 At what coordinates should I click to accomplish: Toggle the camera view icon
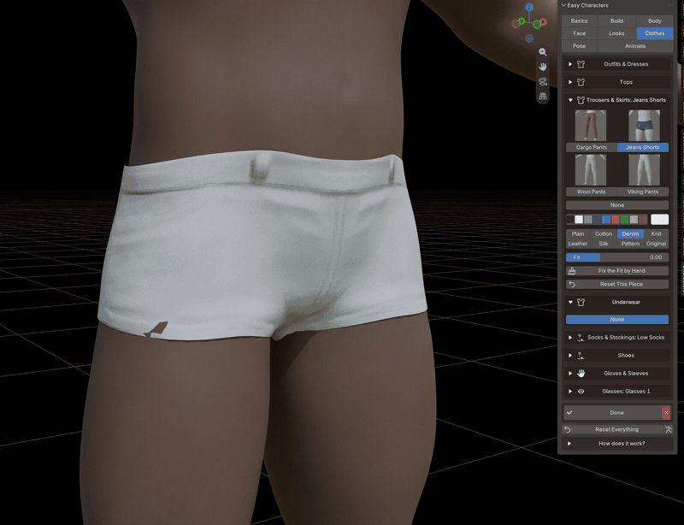pos(543,81)
